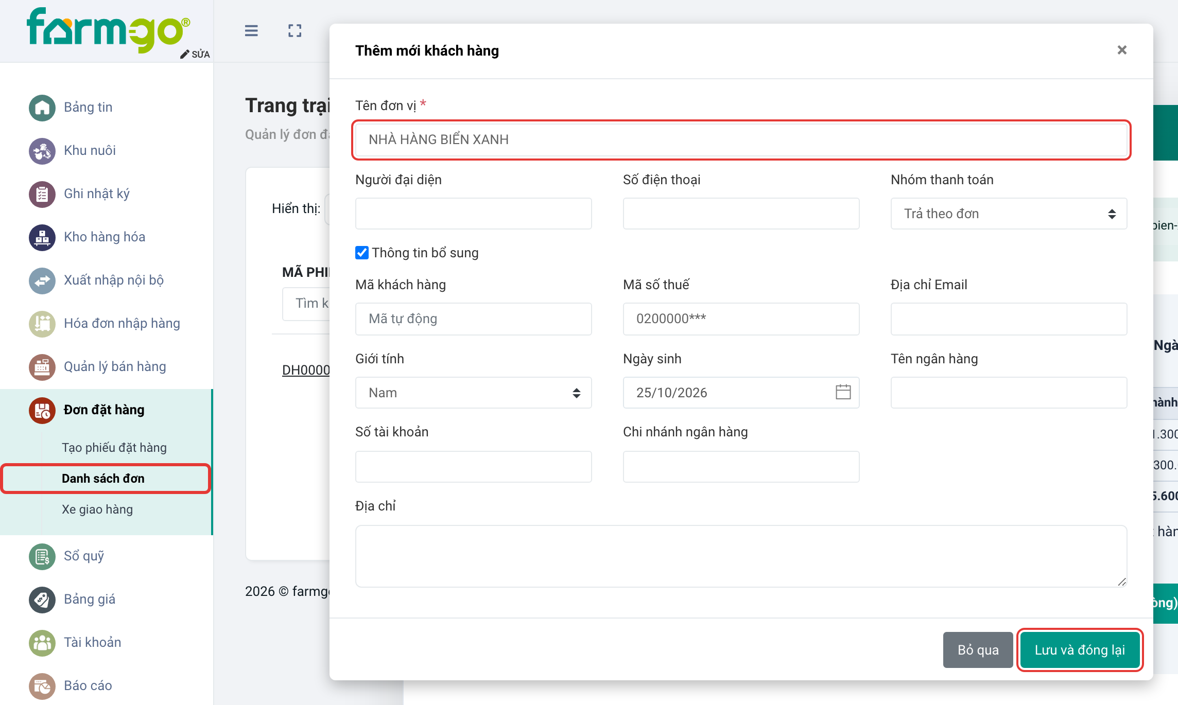Click the Bỏ qua button
This screenshot has height=705, width=1178.
click(x=978, y=650)
